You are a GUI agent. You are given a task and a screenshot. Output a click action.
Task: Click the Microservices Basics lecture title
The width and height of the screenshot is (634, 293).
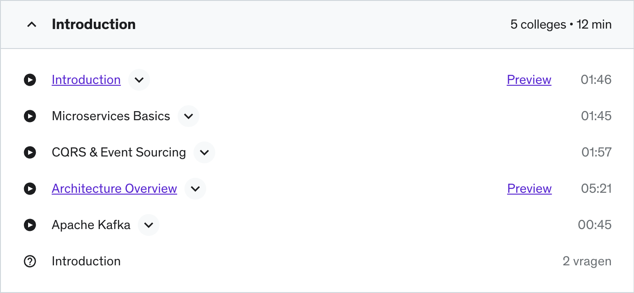point(111,116)
